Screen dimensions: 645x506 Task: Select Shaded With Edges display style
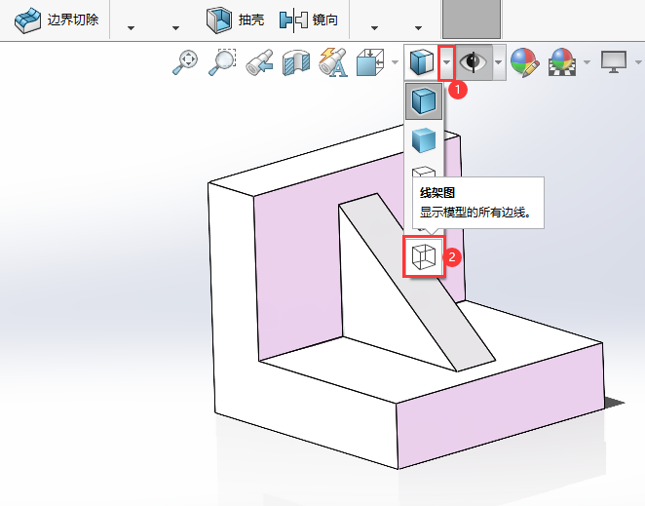point(424,101)
